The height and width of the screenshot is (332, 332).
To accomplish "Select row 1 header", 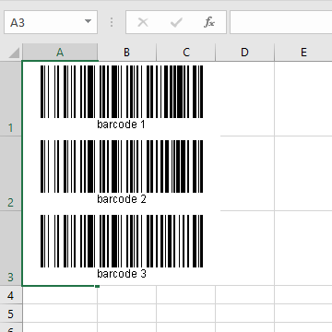I will (x=11, y=99).
